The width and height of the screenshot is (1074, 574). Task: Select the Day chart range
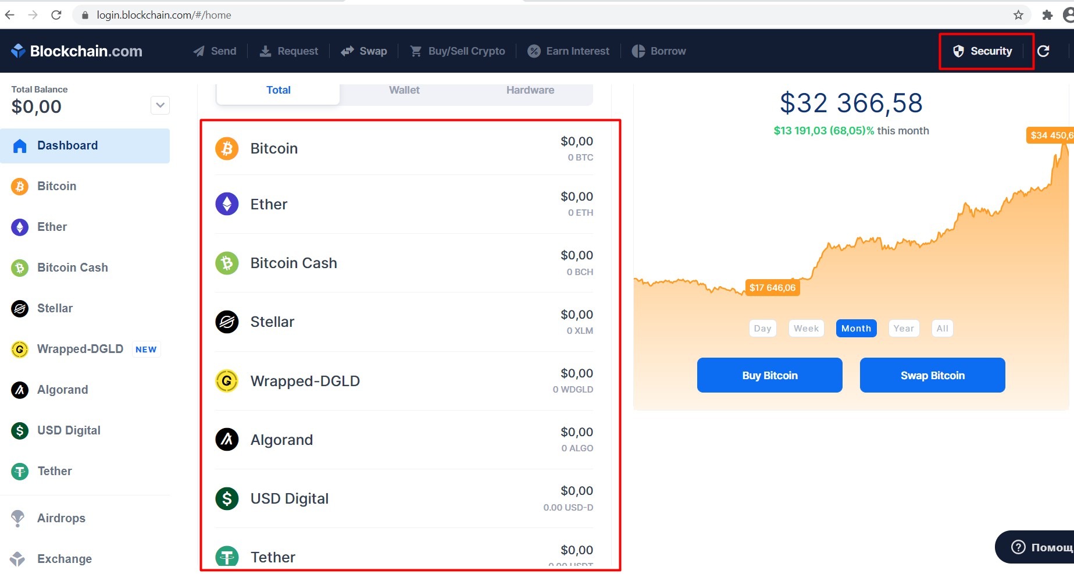point(762,329)
